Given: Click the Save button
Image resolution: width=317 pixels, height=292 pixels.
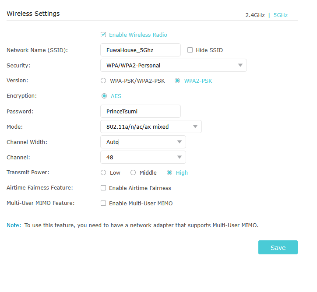Looking at the screenshot, I should point(278,247).
